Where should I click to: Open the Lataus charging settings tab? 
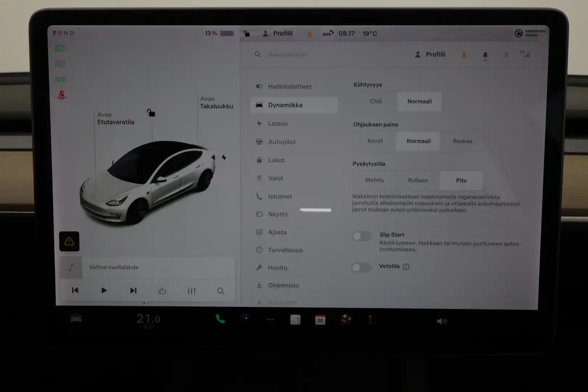click(x=278, y=123)
